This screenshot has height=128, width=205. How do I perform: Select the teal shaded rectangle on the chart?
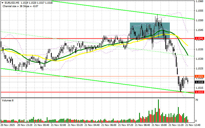pos(150,31)
